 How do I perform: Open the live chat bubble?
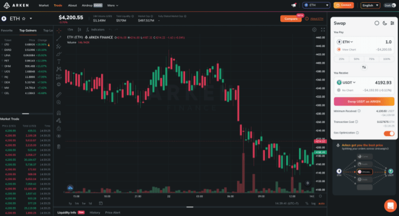(x=390, y=205)
